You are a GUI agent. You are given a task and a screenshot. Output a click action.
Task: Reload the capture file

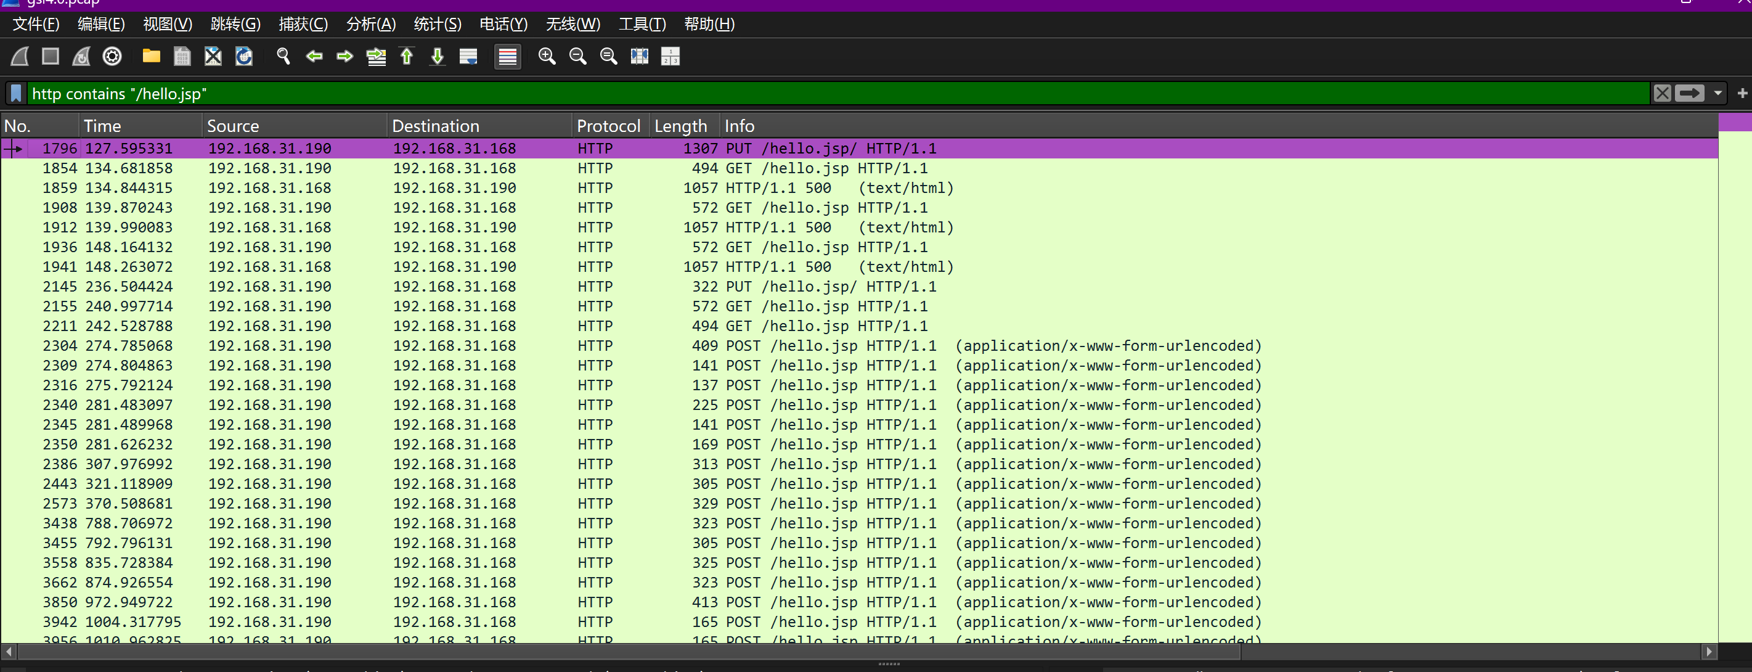coord(243,57)
